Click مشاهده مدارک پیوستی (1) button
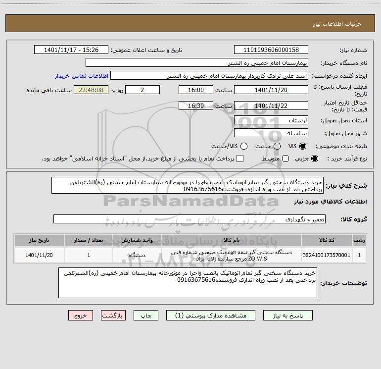 [211, 316]
